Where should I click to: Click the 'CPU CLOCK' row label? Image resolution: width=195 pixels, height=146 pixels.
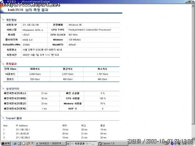58,35
